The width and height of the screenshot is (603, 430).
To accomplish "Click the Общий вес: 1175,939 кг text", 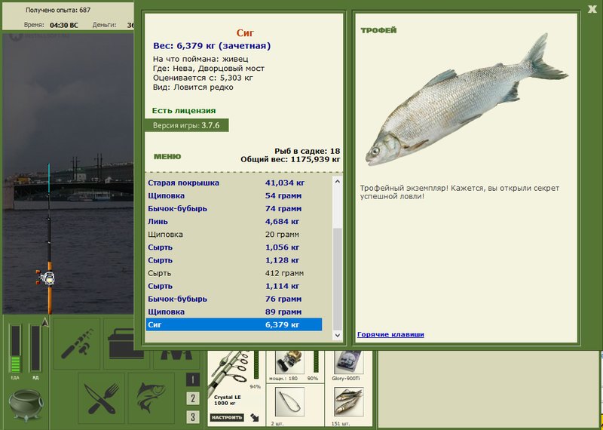I will click(290, 159).
